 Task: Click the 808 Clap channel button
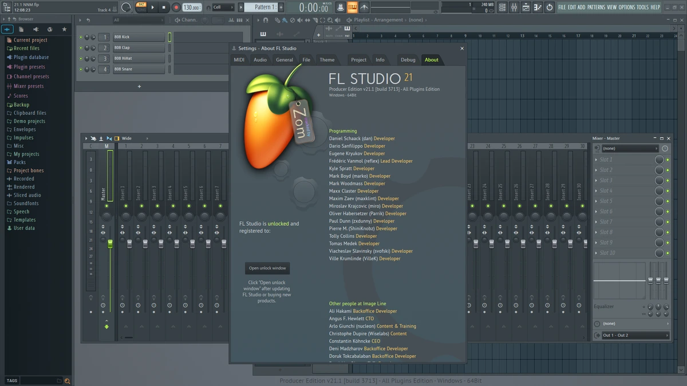139,48
